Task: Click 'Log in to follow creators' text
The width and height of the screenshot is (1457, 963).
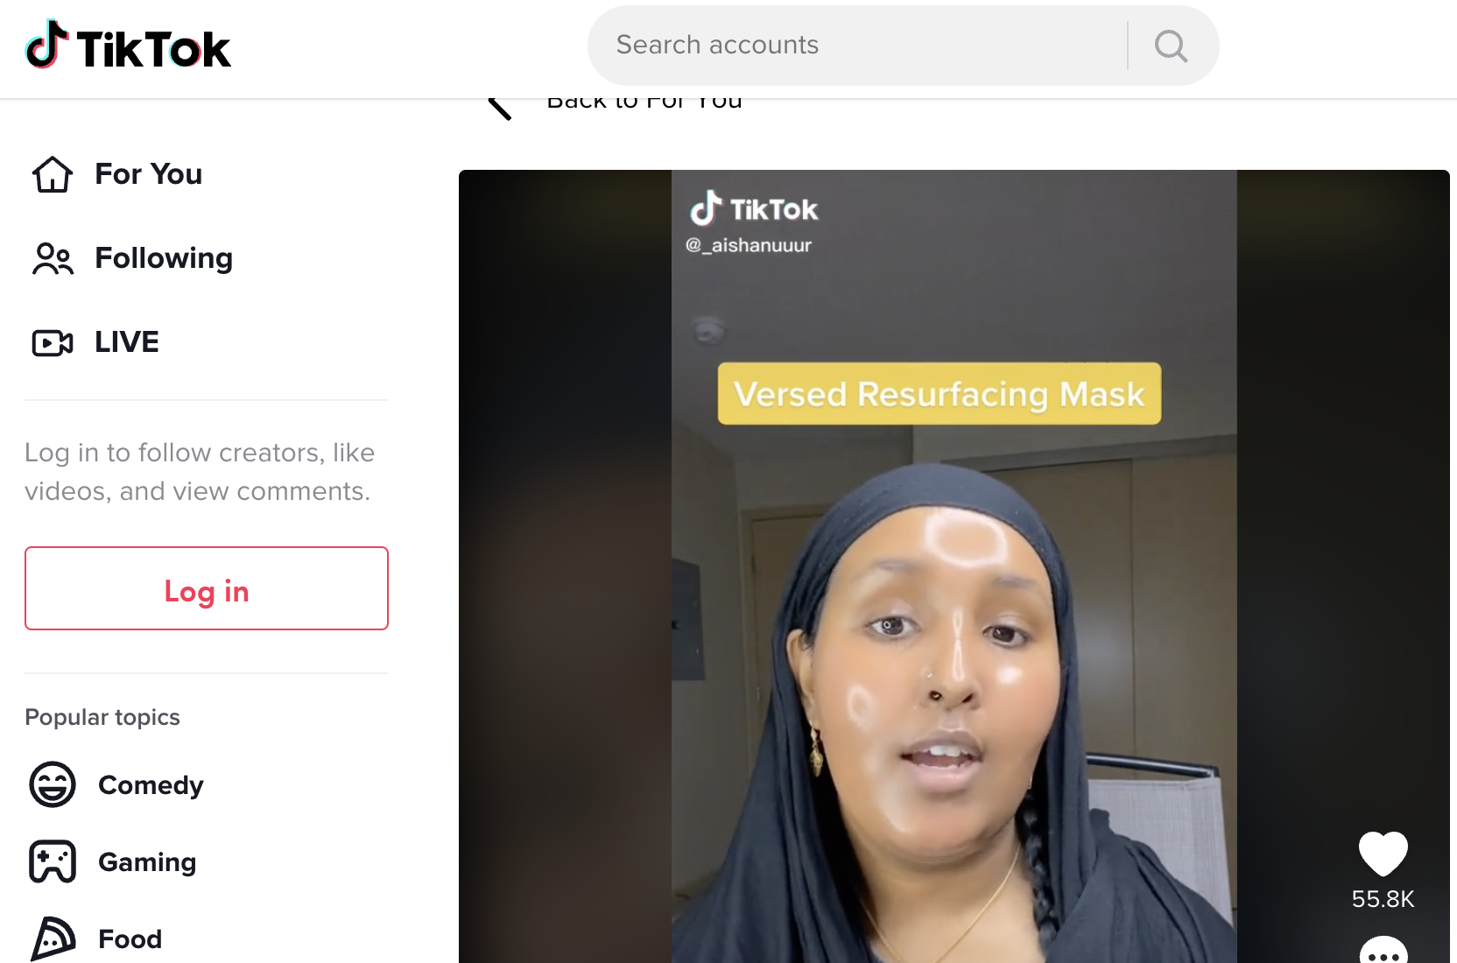Action: (x=200, y=472)
